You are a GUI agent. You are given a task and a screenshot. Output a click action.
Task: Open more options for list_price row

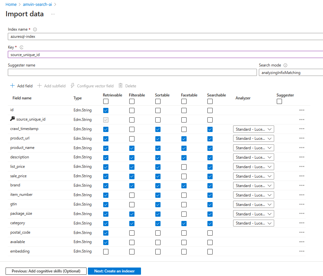point(302,167)
